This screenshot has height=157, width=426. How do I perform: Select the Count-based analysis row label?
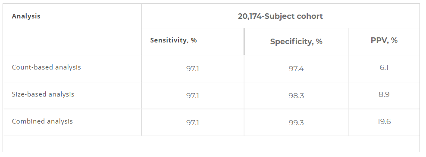pyautogui.click(x=47, y=67)
